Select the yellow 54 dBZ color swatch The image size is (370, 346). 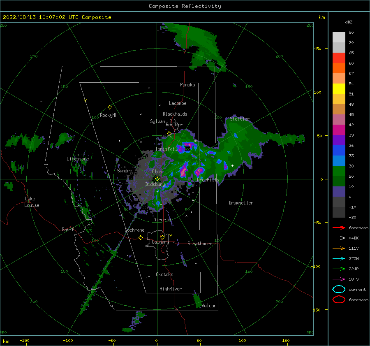tap(339, 88)
